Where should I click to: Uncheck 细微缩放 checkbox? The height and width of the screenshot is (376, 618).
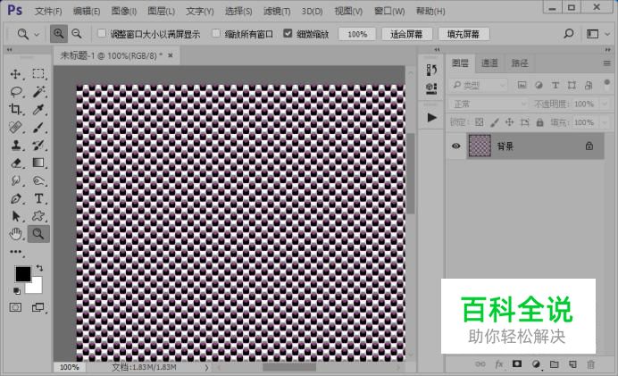(x=288, y=34)
